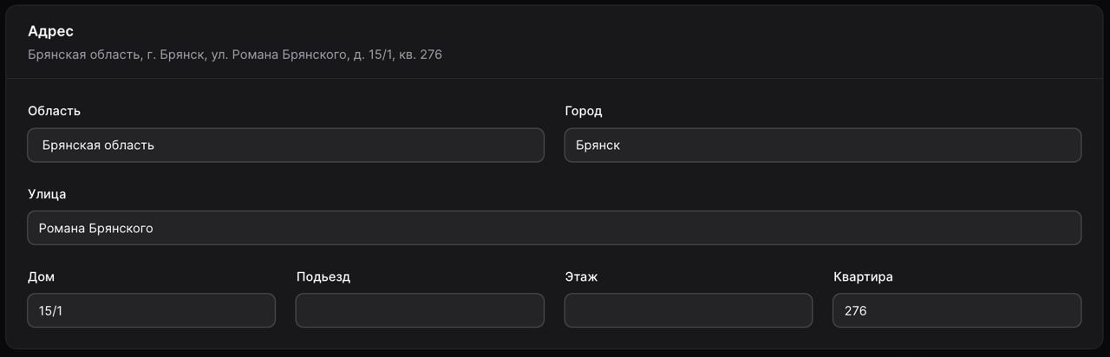Click the Дом field showing 15/1
Screen dimensions: 1110x357
click(x=151, y=310)
